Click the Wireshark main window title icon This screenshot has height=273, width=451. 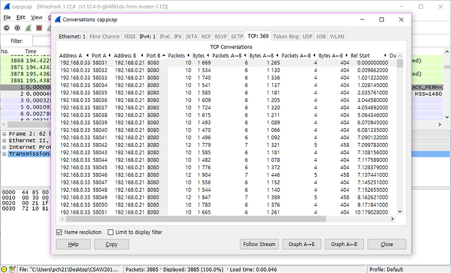[7, 6]
